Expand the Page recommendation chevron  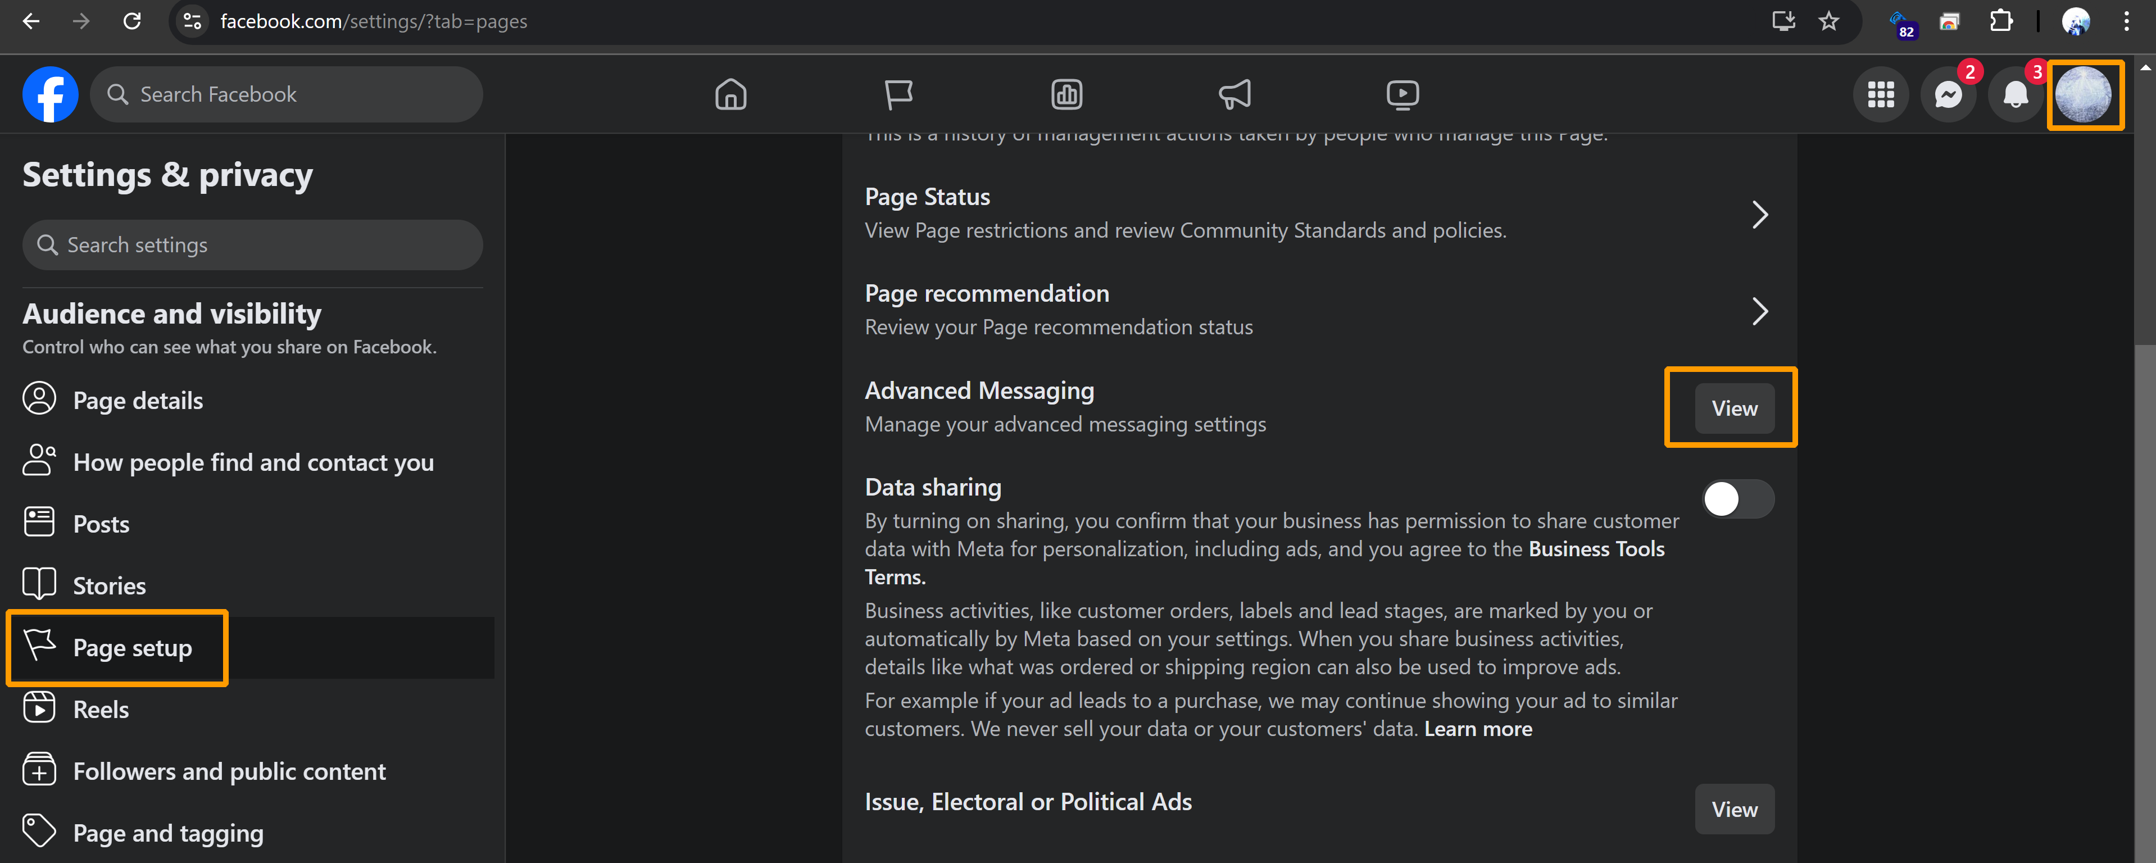tap(1759, 311)
